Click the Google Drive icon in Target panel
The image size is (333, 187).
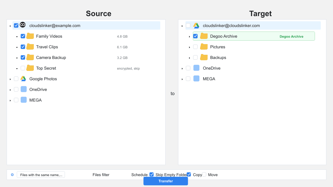coord(196,25)
